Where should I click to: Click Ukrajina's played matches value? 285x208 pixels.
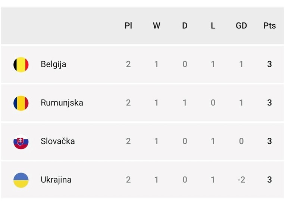click(128, 180)
